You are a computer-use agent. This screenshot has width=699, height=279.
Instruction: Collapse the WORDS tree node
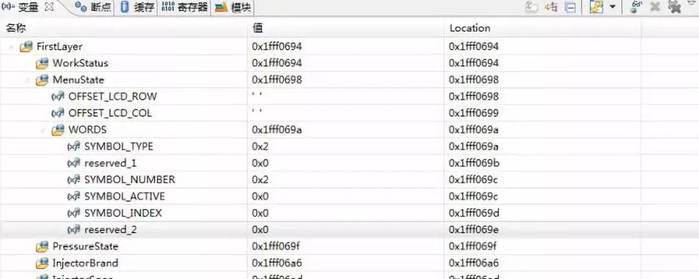[x=44, y=130]
